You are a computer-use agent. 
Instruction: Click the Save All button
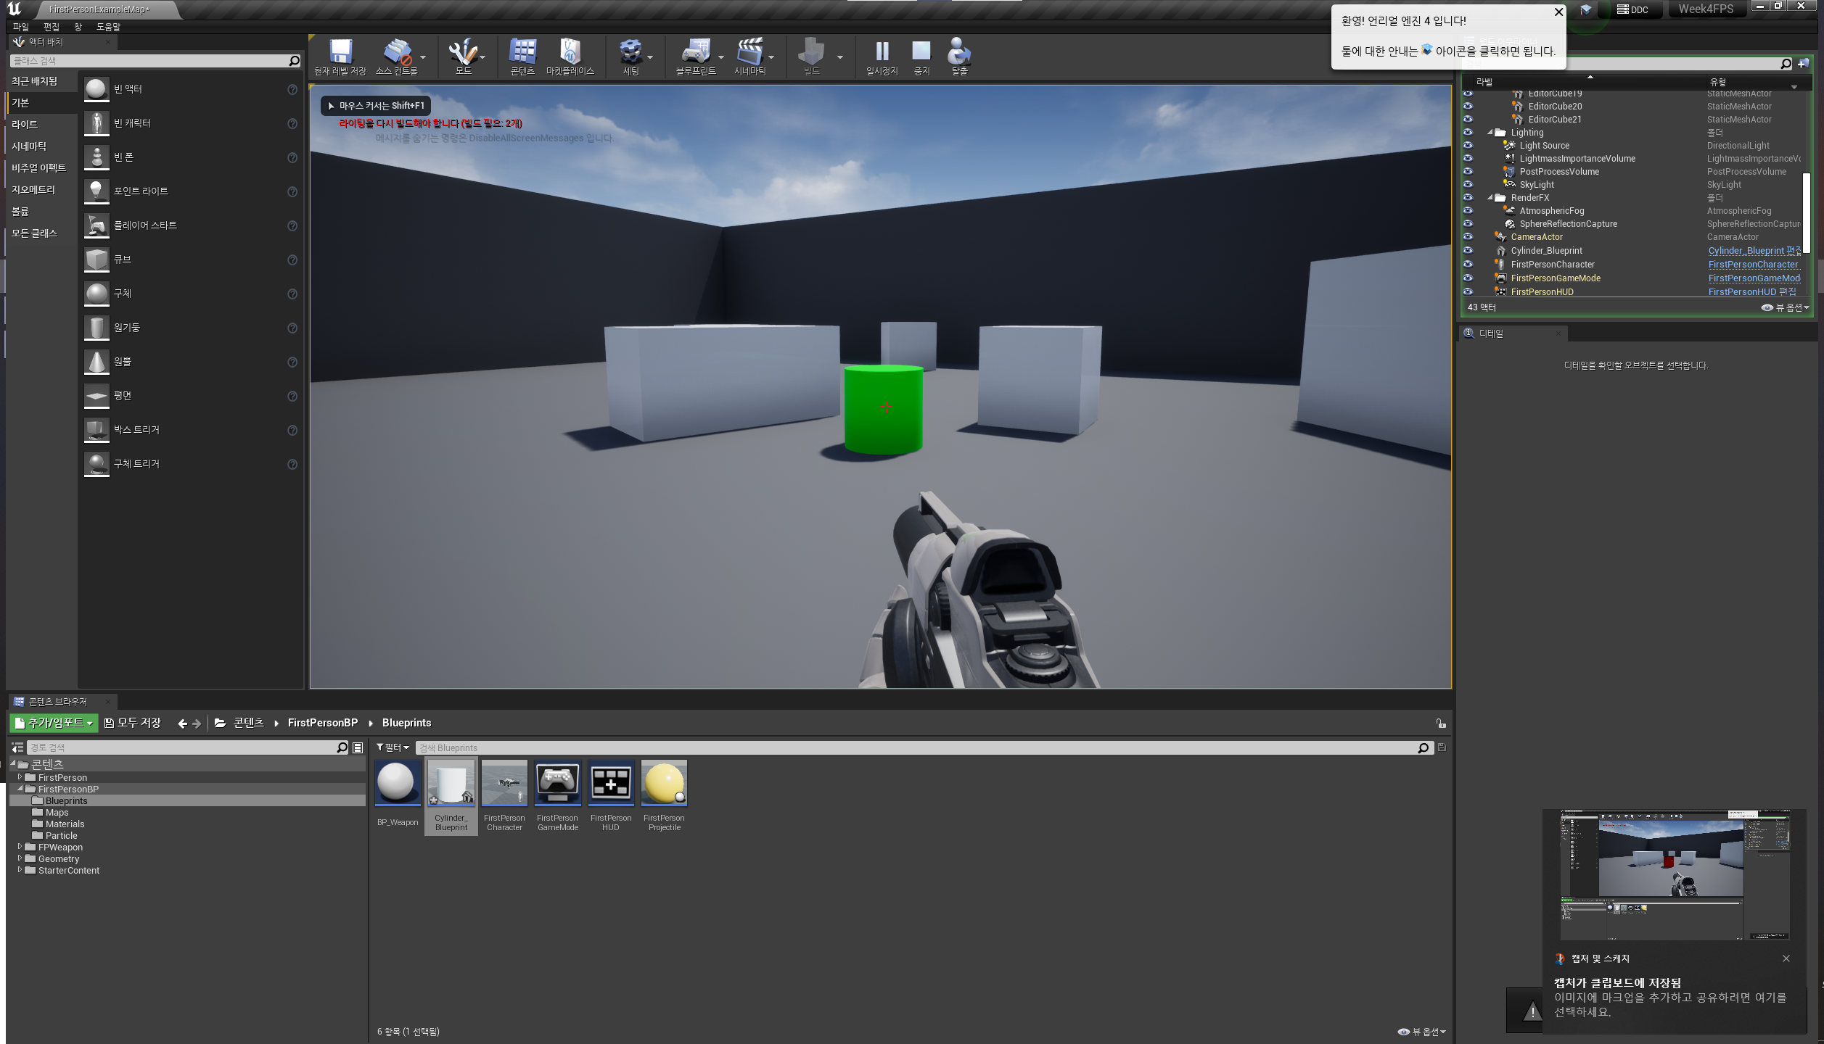pyautogui.click(x=133, y=723)
